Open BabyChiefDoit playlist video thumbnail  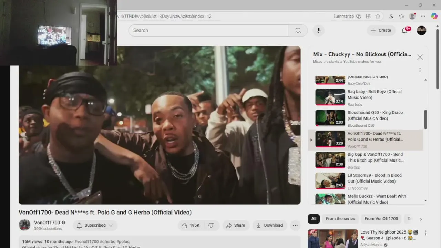pyautogui.click(x=330, y=80)
